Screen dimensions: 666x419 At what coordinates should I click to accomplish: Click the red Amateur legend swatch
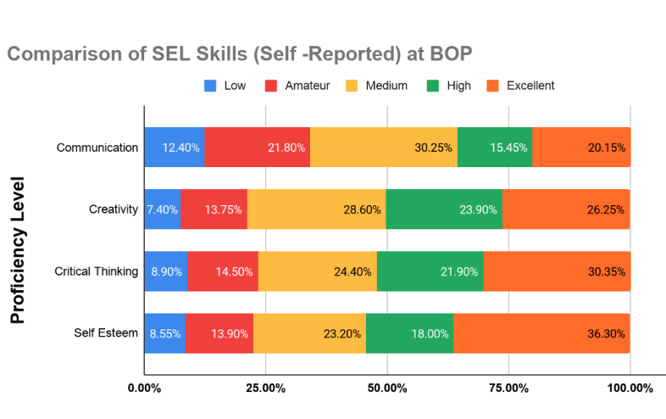pyautogui.click(x=271, y=86)
